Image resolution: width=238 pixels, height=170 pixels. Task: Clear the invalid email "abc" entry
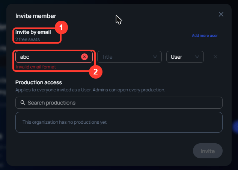84,57
